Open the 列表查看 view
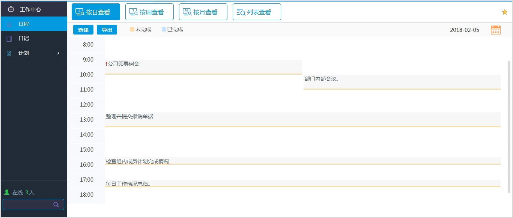The width and height of the screenshot is (513, 218). tap(257, 12)
